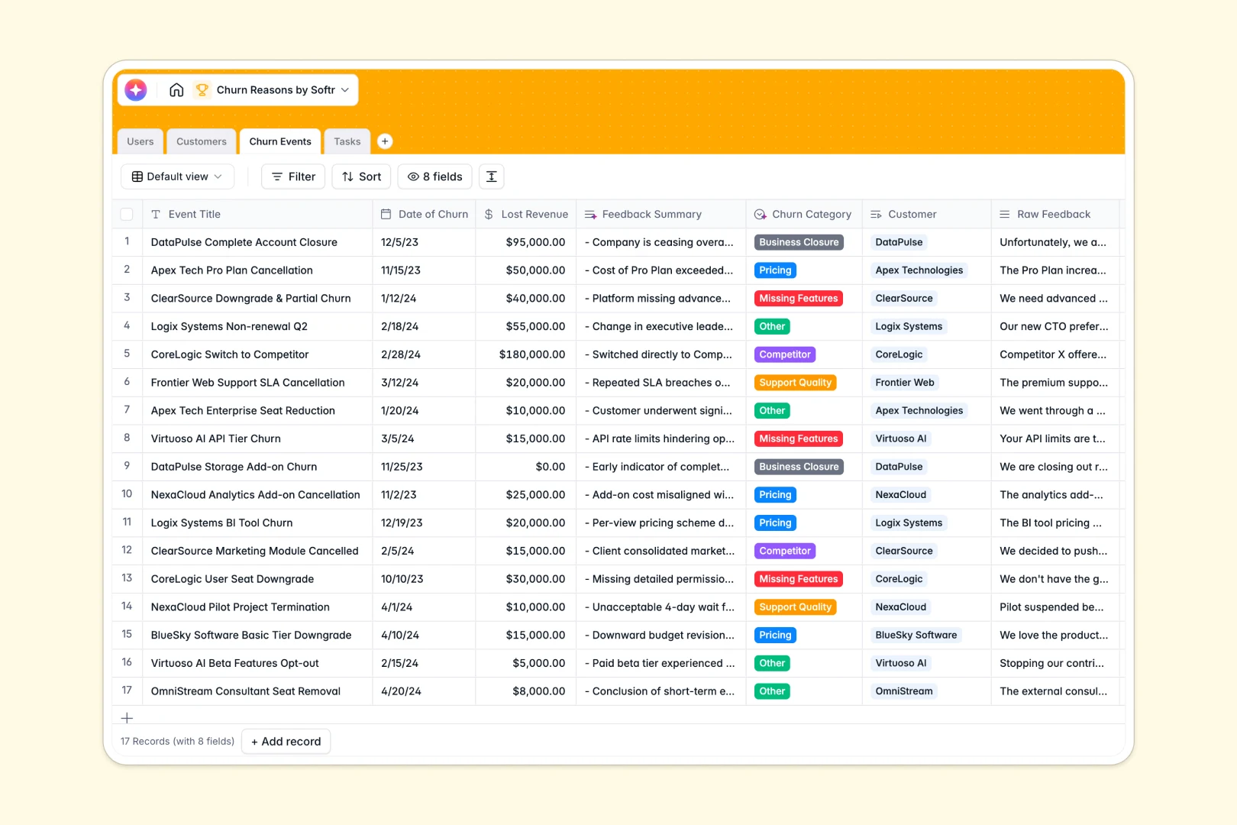Click the Customer linked-record field icon
This screenshot has width=1237, height=825.
coord(876,215)
